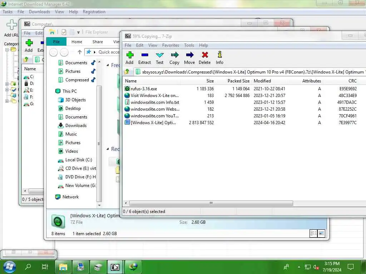Open the Tasks menu in Internet Download Manager
The image size is (366, 274).
(8, 12)
